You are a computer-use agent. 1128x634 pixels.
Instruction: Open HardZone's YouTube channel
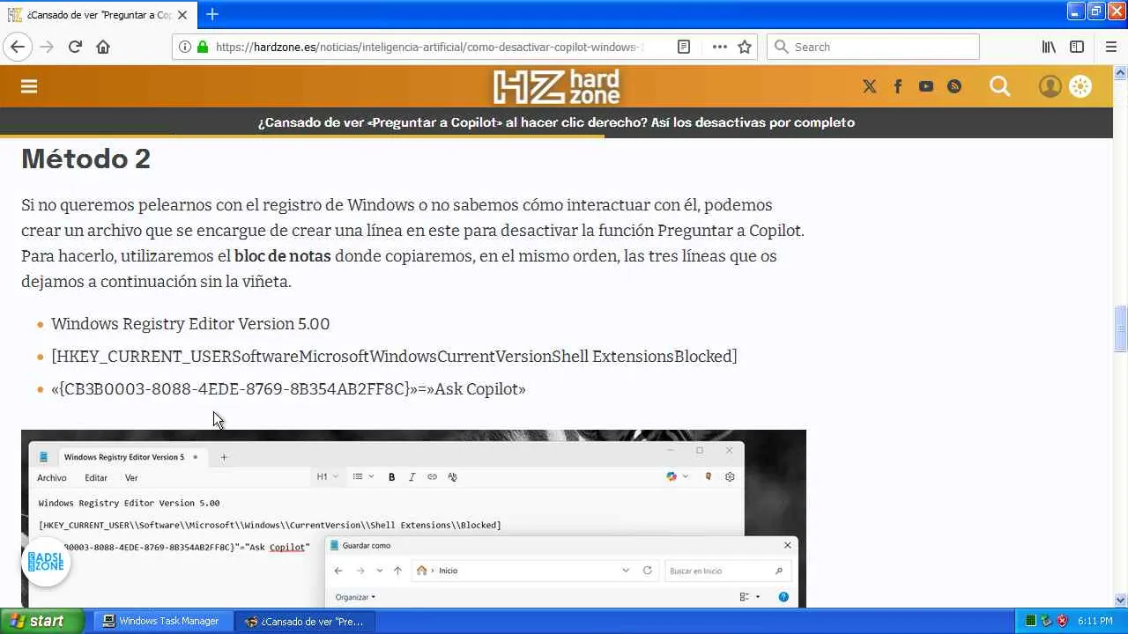coord(926,86)
